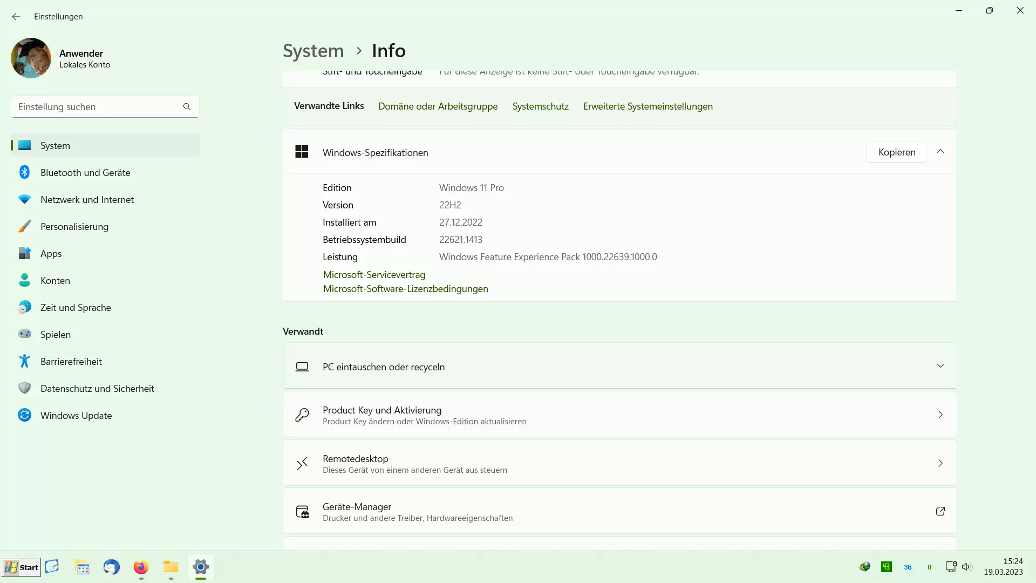Click the Windows Update sync icon
1036x583 pixels.
(24, 415)
